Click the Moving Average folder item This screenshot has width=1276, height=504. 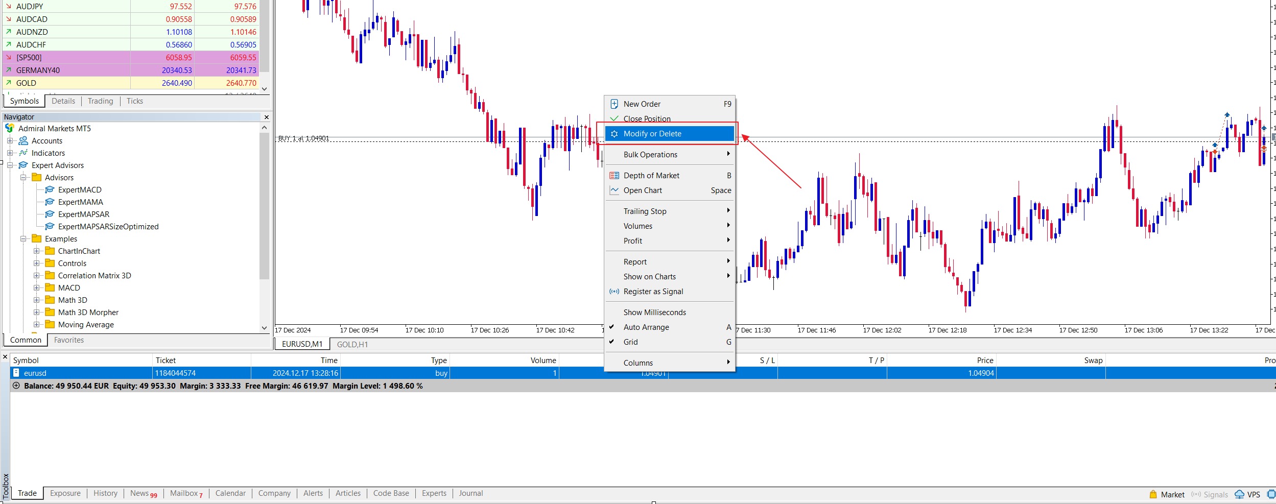pos(86,325)
